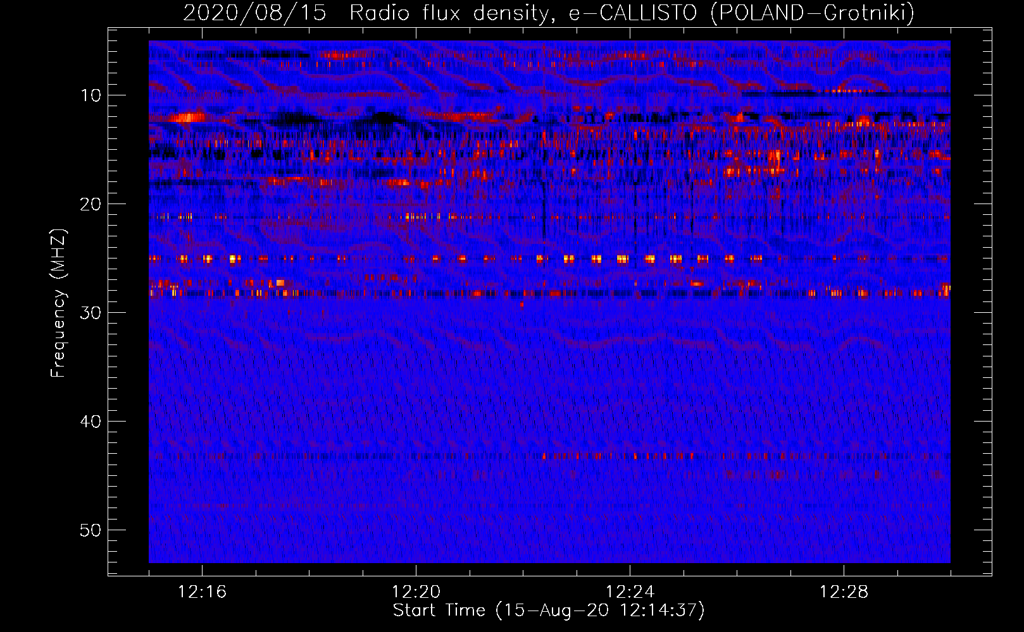Click the plot title mentioning e-CALLISTO POLAND-Grotniki
The height and width of the screenshot is (632, 1024).
pos(549,13)
